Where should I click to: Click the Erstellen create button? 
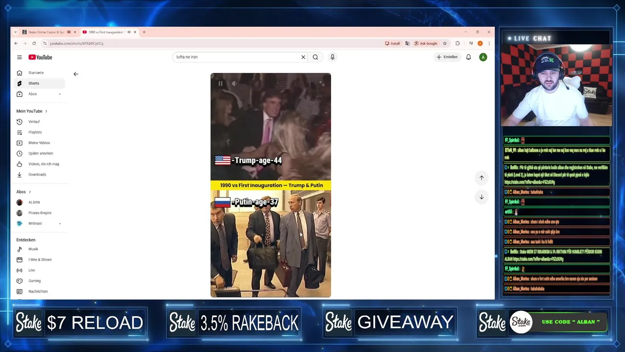click(447, 57)
